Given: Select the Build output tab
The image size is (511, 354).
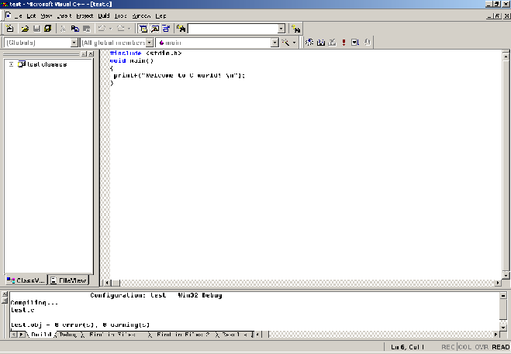Looking at the screenshot, I should [x=41, y=335].
